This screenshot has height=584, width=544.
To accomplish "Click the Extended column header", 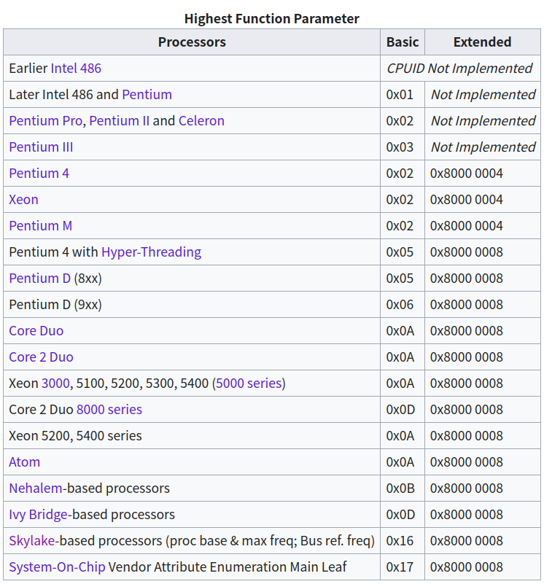I will point(483,42).
